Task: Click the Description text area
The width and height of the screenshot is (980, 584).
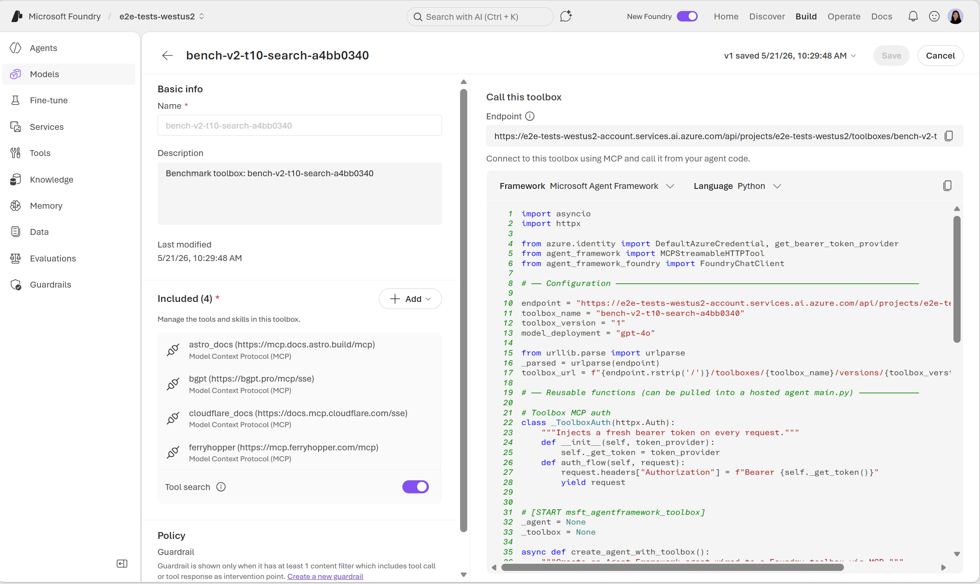Action: [x=300, y=194]
